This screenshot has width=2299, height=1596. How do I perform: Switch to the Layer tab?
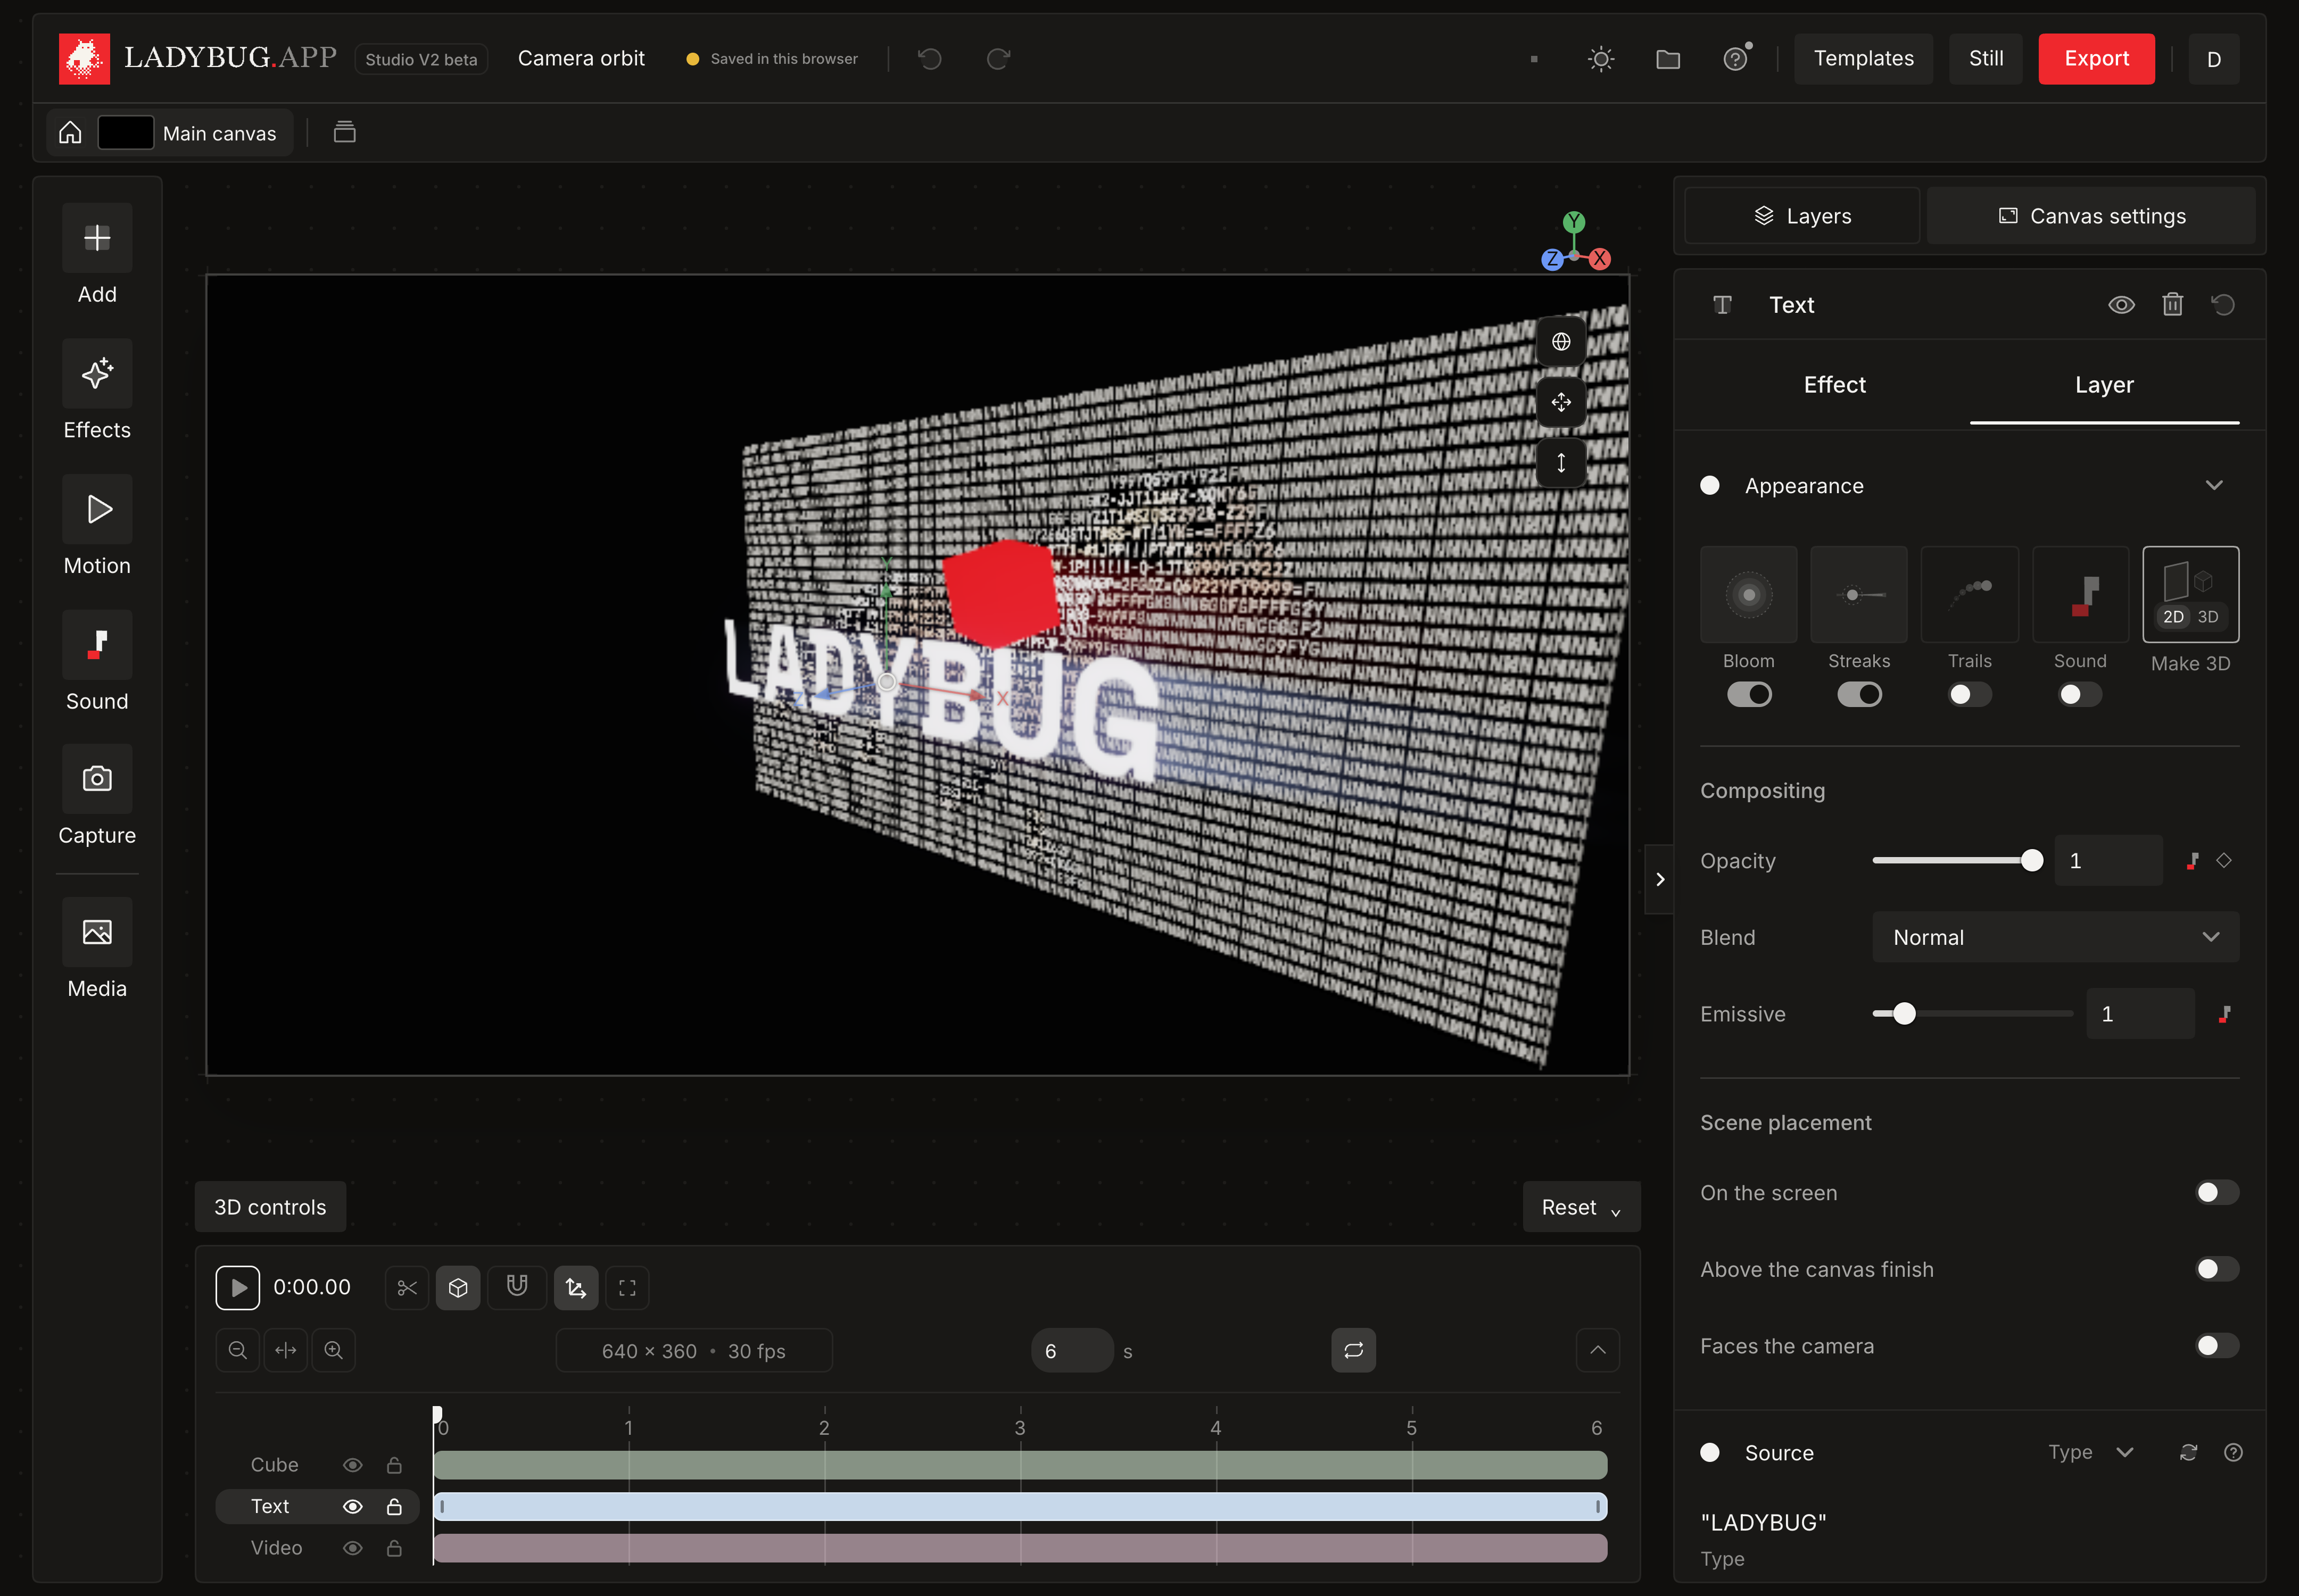[x=2104, y=385]
